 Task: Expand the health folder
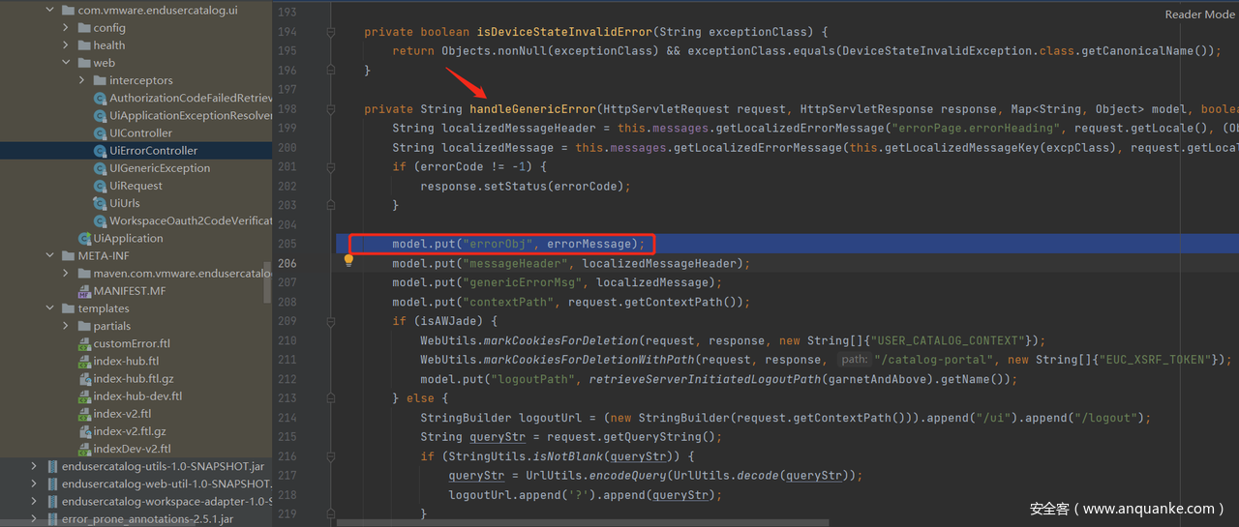click(x=66, y=44)
